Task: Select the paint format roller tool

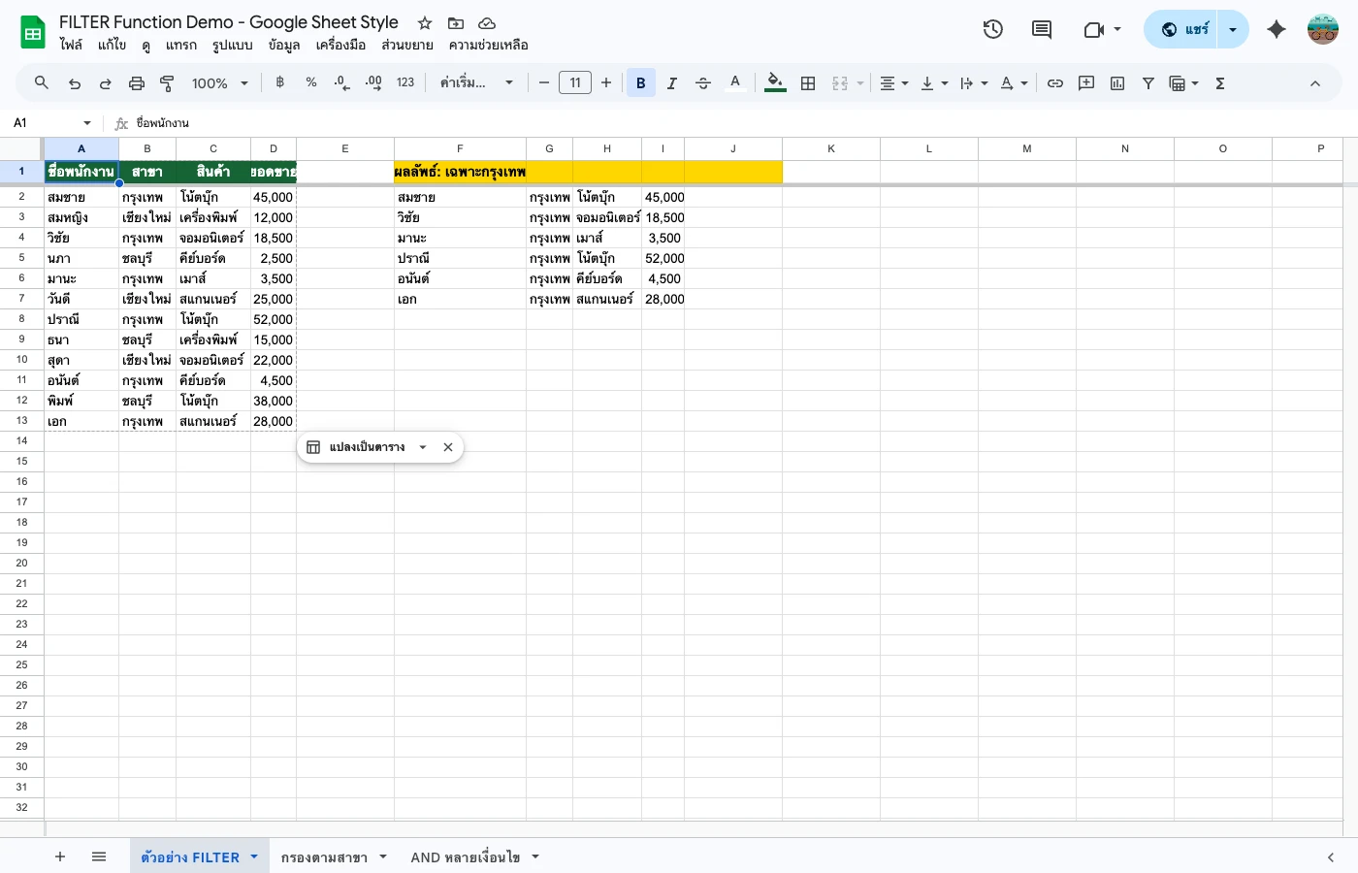Action: (x=167, y=83)
